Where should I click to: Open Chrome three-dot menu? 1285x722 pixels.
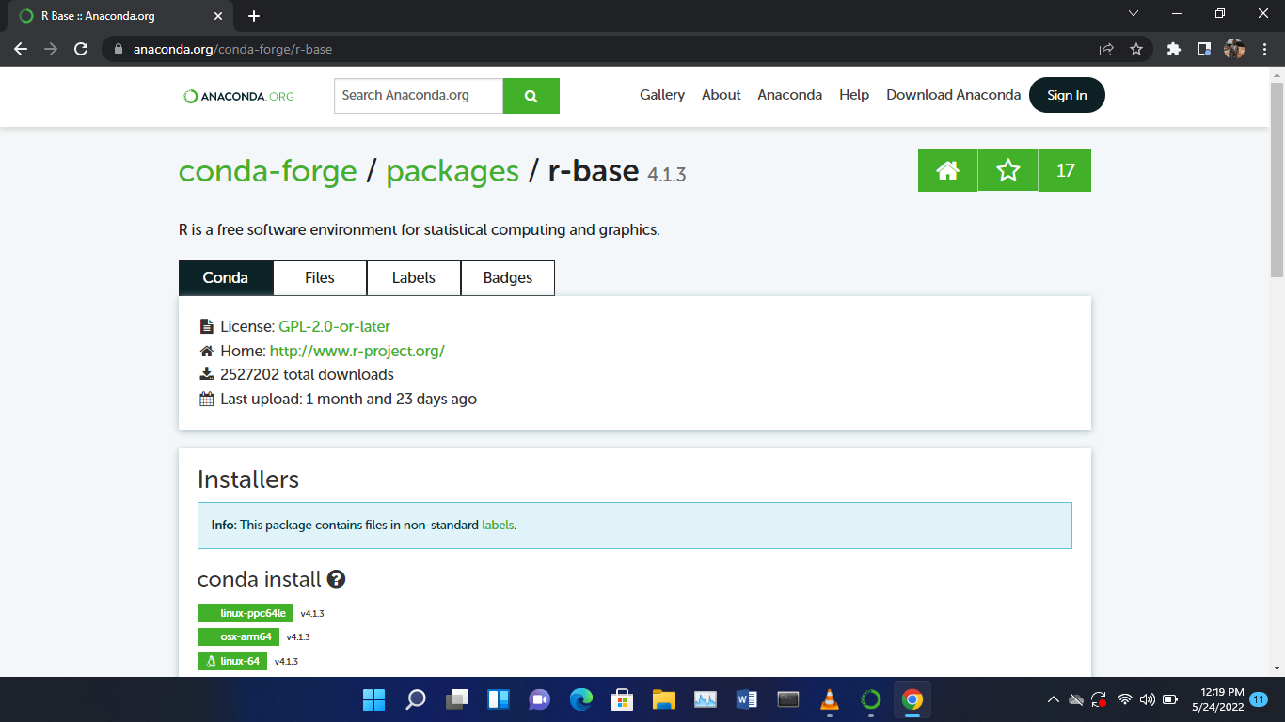1264,49
